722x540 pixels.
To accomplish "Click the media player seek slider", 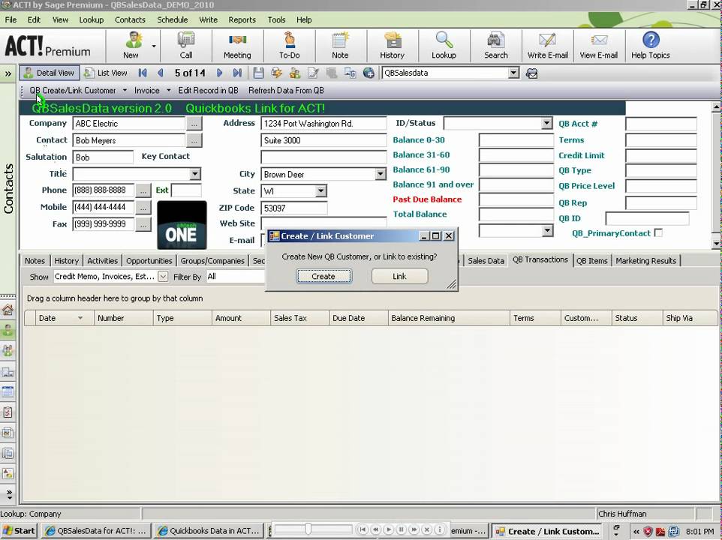I will click(308, 529).
